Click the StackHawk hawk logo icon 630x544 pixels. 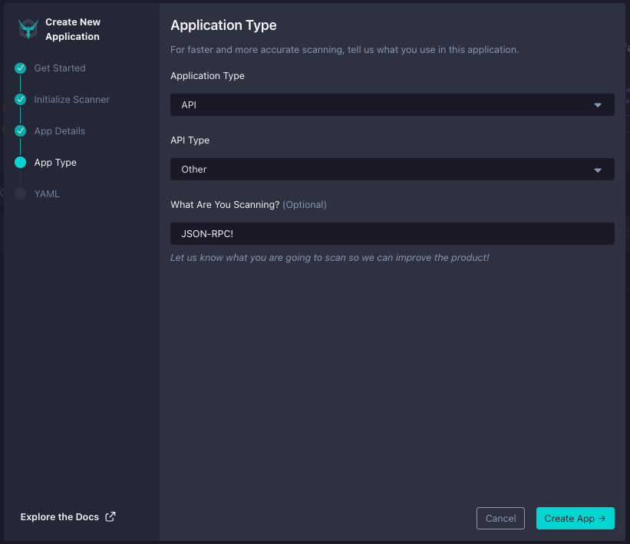pyautogui.click(x=28, y=29)
